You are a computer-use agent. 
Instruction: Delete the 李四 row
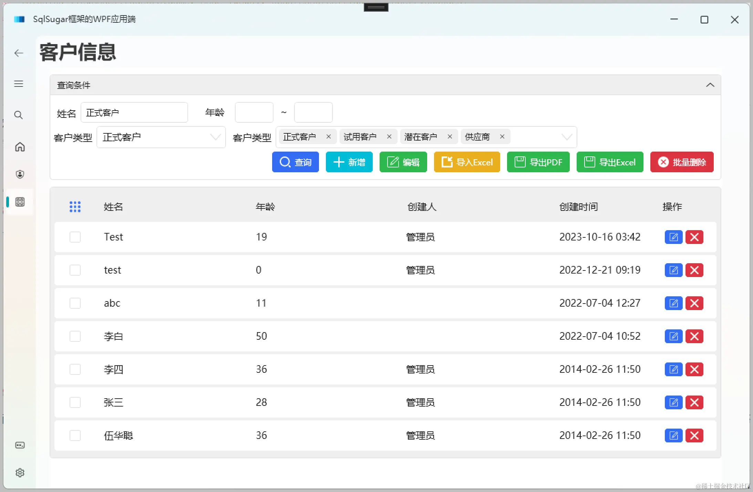694,369
